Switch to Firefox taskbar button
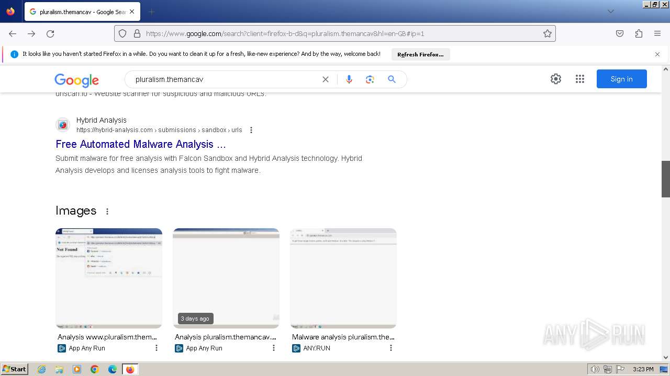This screenshot has width=670, height=376. 130,369
